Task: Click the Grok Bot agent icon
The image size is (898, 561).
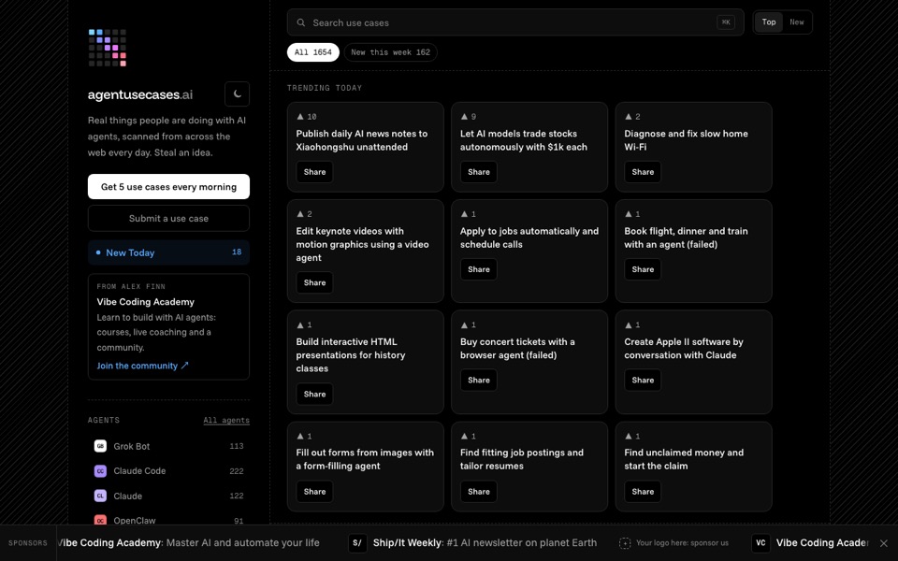Action: (100, 446)
